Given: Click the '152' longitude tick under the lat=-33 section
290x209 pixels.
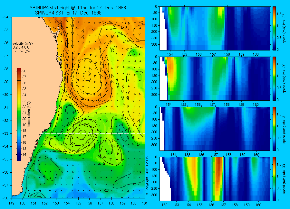Looking at the screenshot, I should tap(164, 205).
